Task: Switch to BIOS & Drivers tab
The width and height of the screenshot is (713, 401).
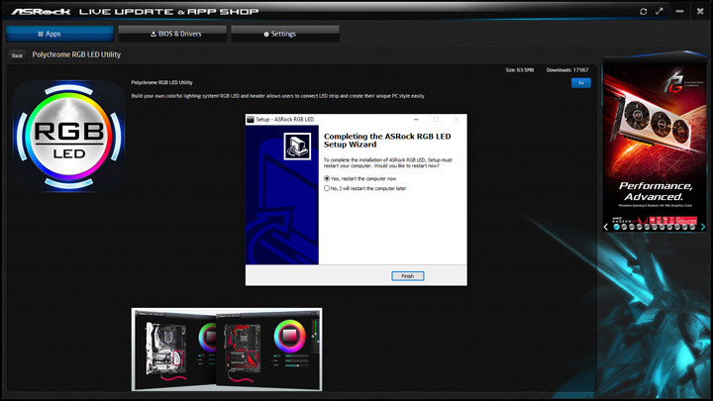Action: pos(172,34)
